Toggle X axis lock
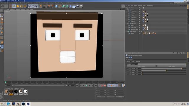 (30, 6)
